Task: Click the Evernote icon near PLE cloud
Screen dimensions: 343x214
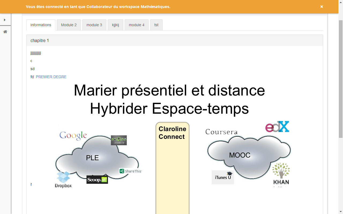Action: [119, 140]
